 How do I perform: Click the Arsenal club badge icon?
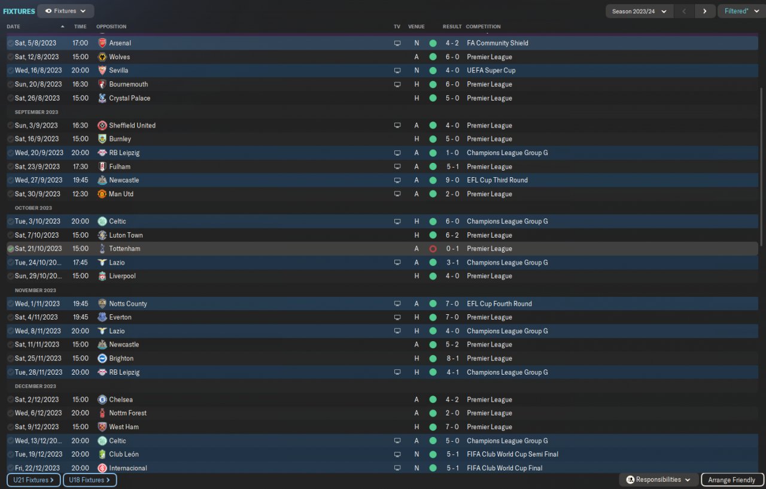point(102,43)
